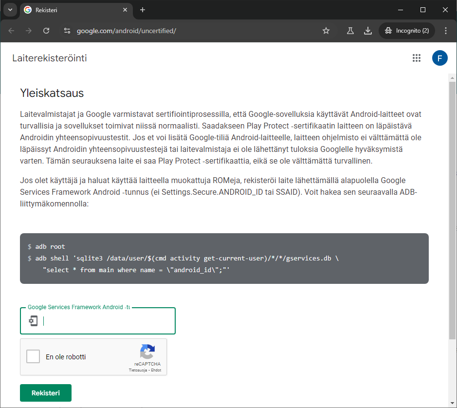Open the Google apps grid icon
The height and width of the screenshot is (408, 457).
pos(417,58)
